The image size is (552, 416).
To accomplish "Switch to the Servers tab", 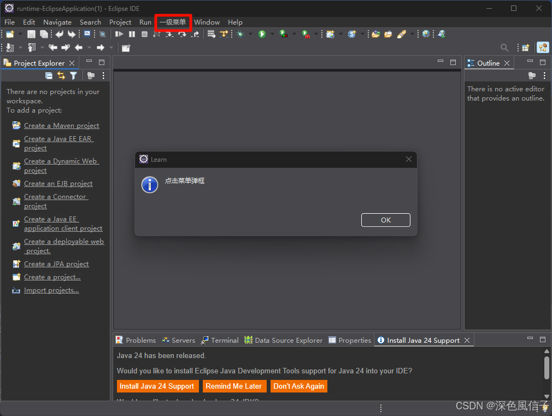I will pos(179,340).
